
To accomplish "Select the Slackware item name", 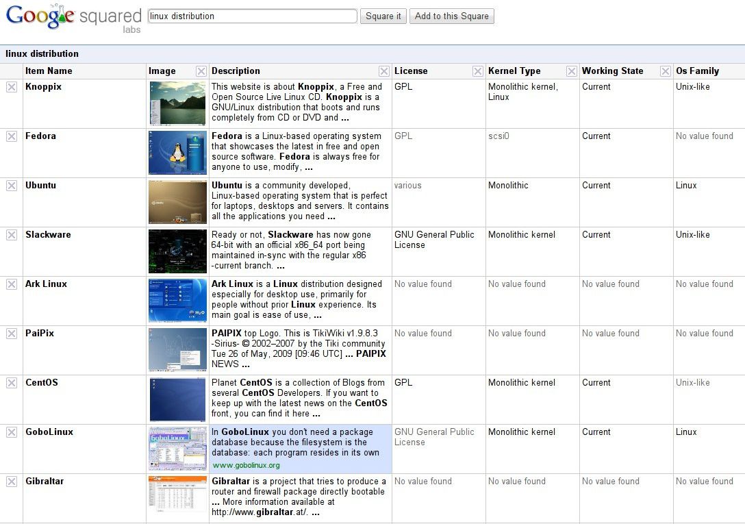I will coord(48,234).
